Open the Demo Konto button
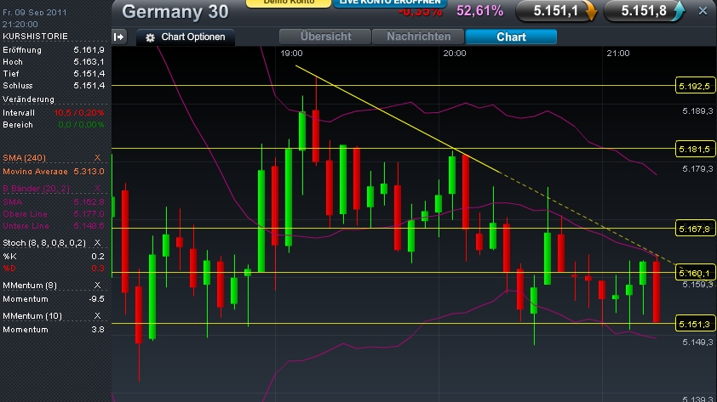Screen dimensions: 717x402 [x=289, y=3]
